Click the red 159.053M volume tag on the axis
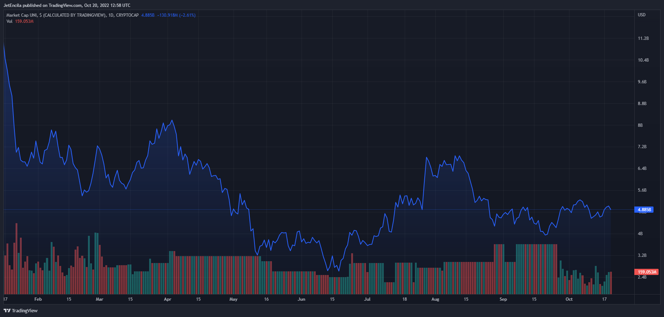This screenshot has height=317, width=664. coord(647,272)
